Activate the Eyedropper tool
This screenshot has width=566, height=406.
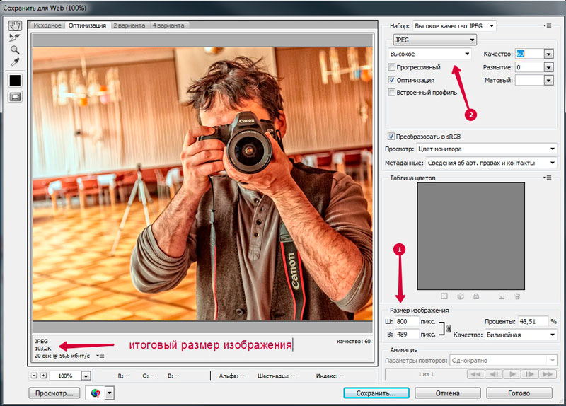(14, 62)
